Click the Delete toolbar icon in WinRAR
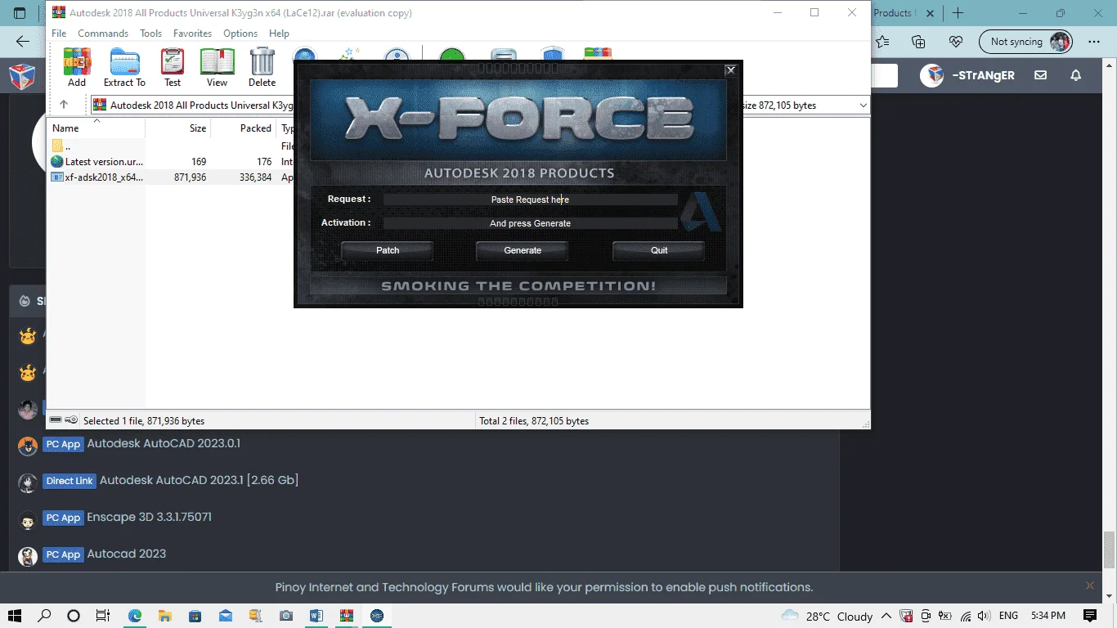Screen dimensions: 1117x628 (x=262, y=67)
